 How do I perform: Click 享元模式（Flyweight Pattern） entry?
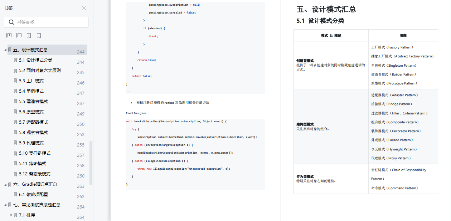coord(394,149)
